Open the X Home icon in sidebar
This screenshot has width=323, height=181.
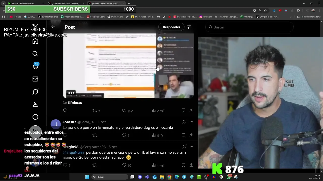35,41
